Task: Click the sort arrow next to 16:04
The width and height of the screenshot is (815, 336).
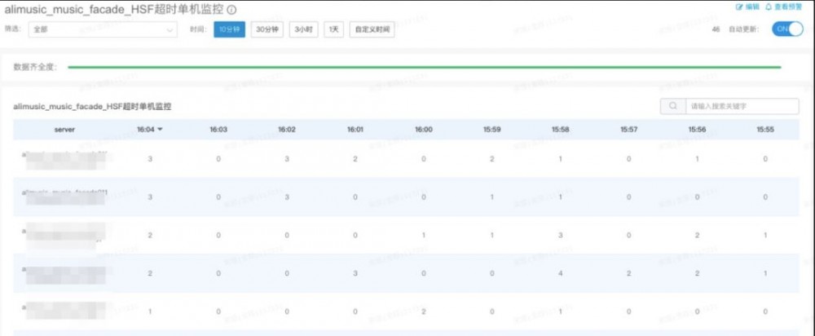Action: pos(160,130)
